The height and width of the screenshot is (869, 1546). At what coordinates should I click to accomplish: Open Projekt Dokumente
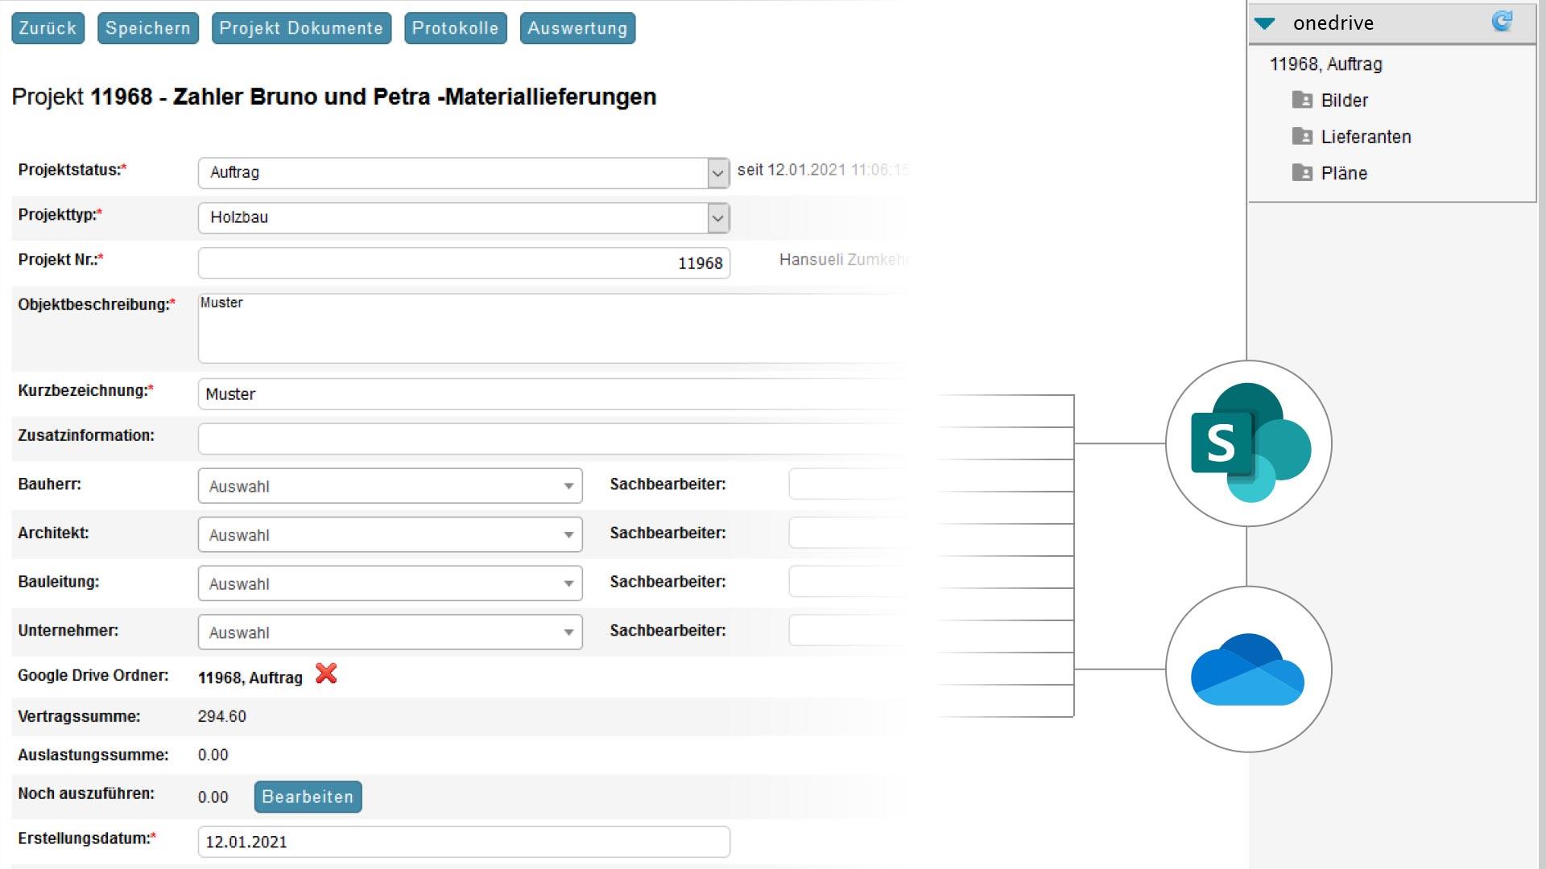point(301,28)
